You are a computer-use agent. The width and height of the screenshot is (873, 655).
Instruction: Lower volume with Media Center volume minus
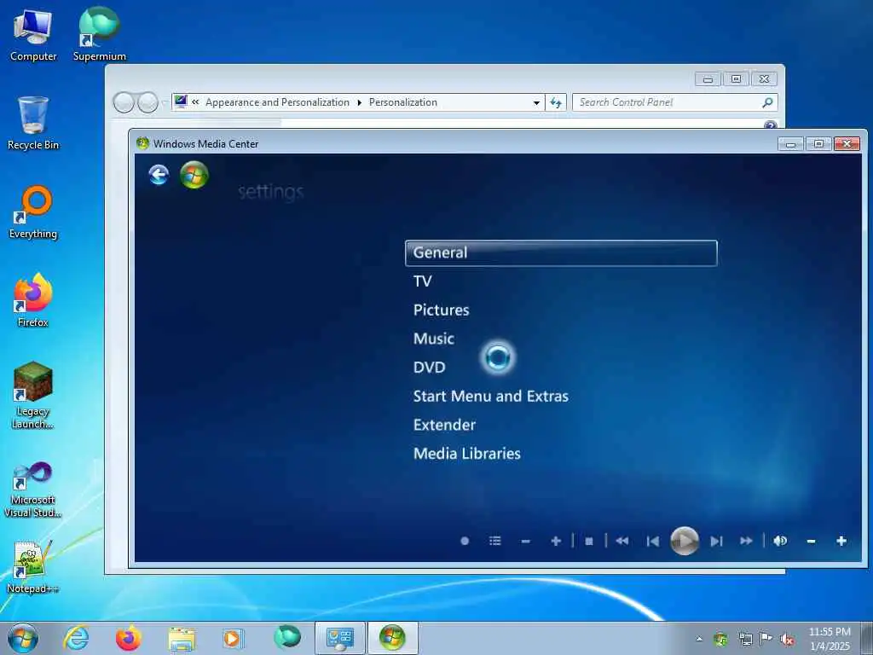click(812, 541)
